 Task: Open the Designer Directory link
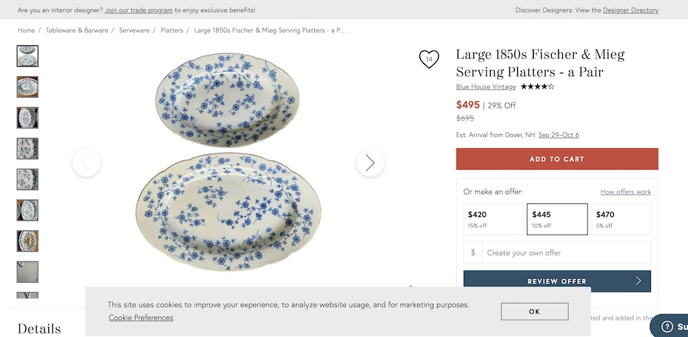point(630,10)
